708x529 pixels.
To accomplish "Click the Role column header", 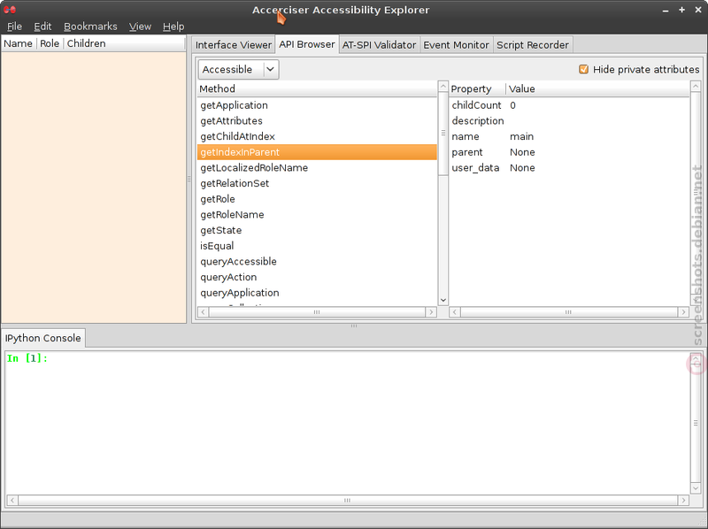I will (x=50, y=43).
